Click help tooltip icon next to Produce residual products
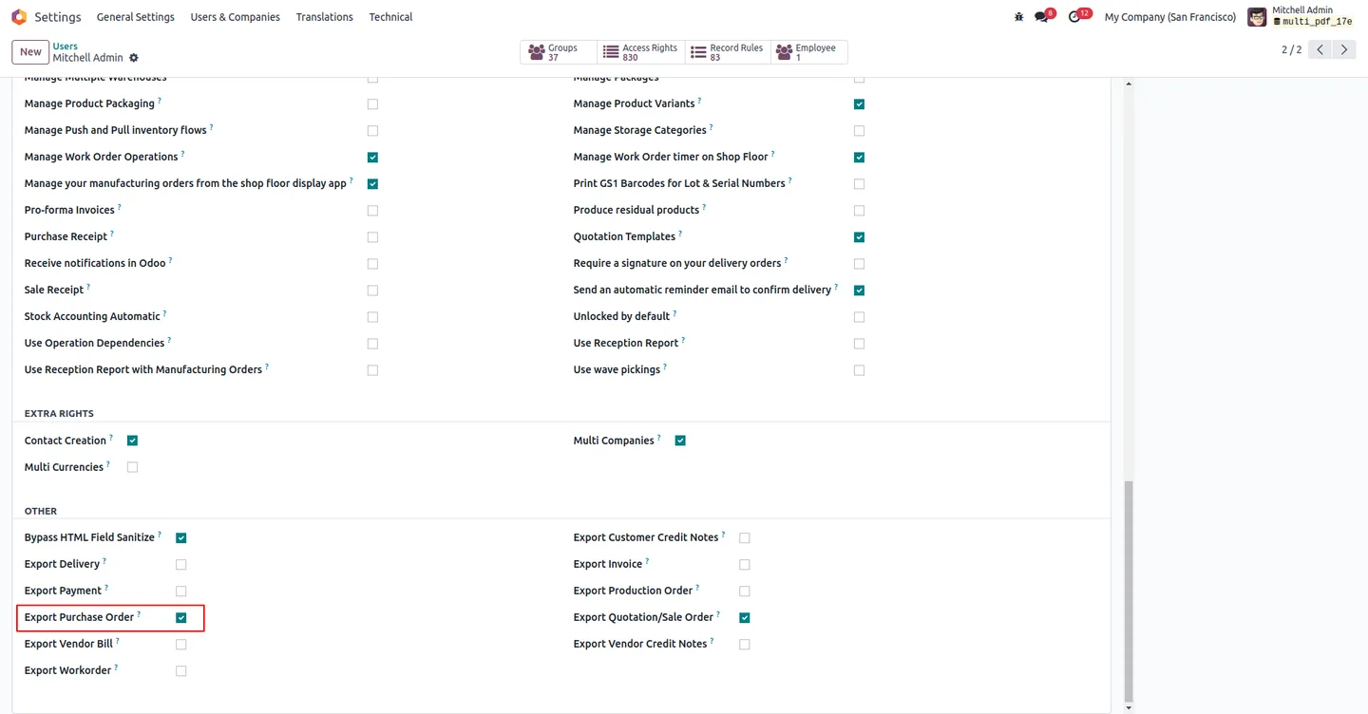The height and width of the screenshot is (714, 1368). (704, 207)
